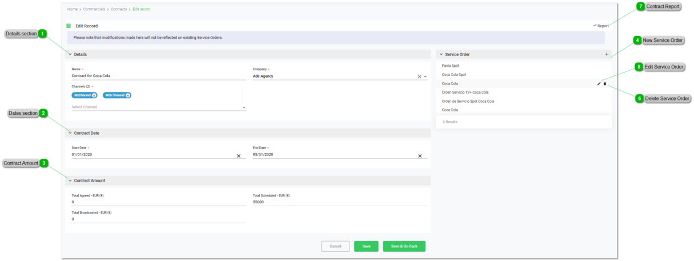This screenshot has width=694, height=261.
Task: Click the Cancel button
Action: click(x=335, y=246)
